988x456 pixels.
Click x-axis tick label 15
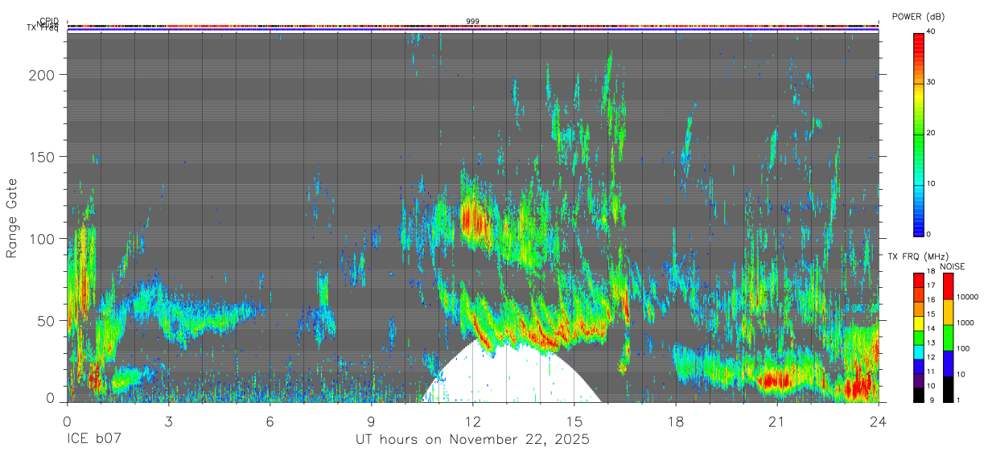[x=574, y=421]
